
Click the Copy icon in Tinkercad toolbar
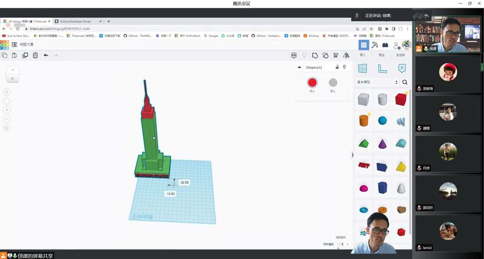pos(5,55)
